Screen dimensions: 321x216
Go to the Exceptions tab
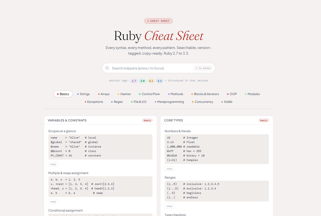click(94, 102)
